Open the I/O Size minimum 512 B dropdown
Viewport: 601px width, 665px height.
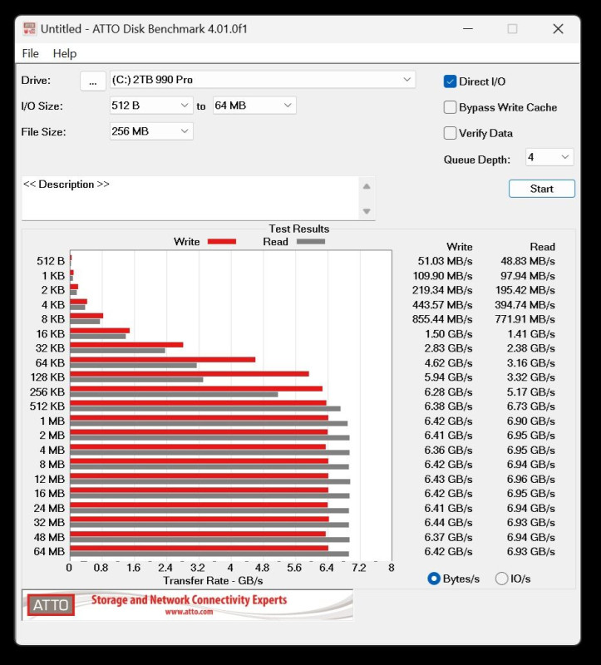[151, 106]
